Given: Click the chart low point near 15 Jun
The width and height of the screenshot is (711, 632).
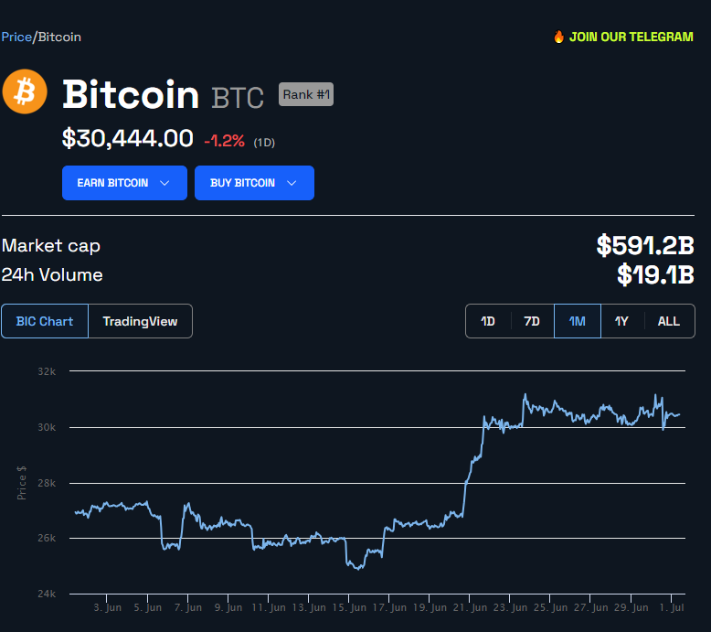Looking at the screenshot, I should click(x=356, y=568).
